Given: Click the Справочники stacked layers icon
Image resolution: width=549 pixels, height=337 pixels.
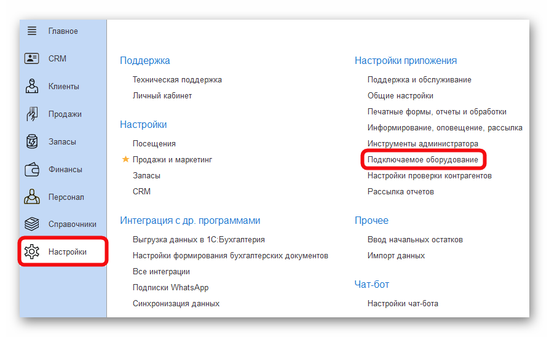Looking at the screenshot, I should pyautogui.click(x=32, y=224).
